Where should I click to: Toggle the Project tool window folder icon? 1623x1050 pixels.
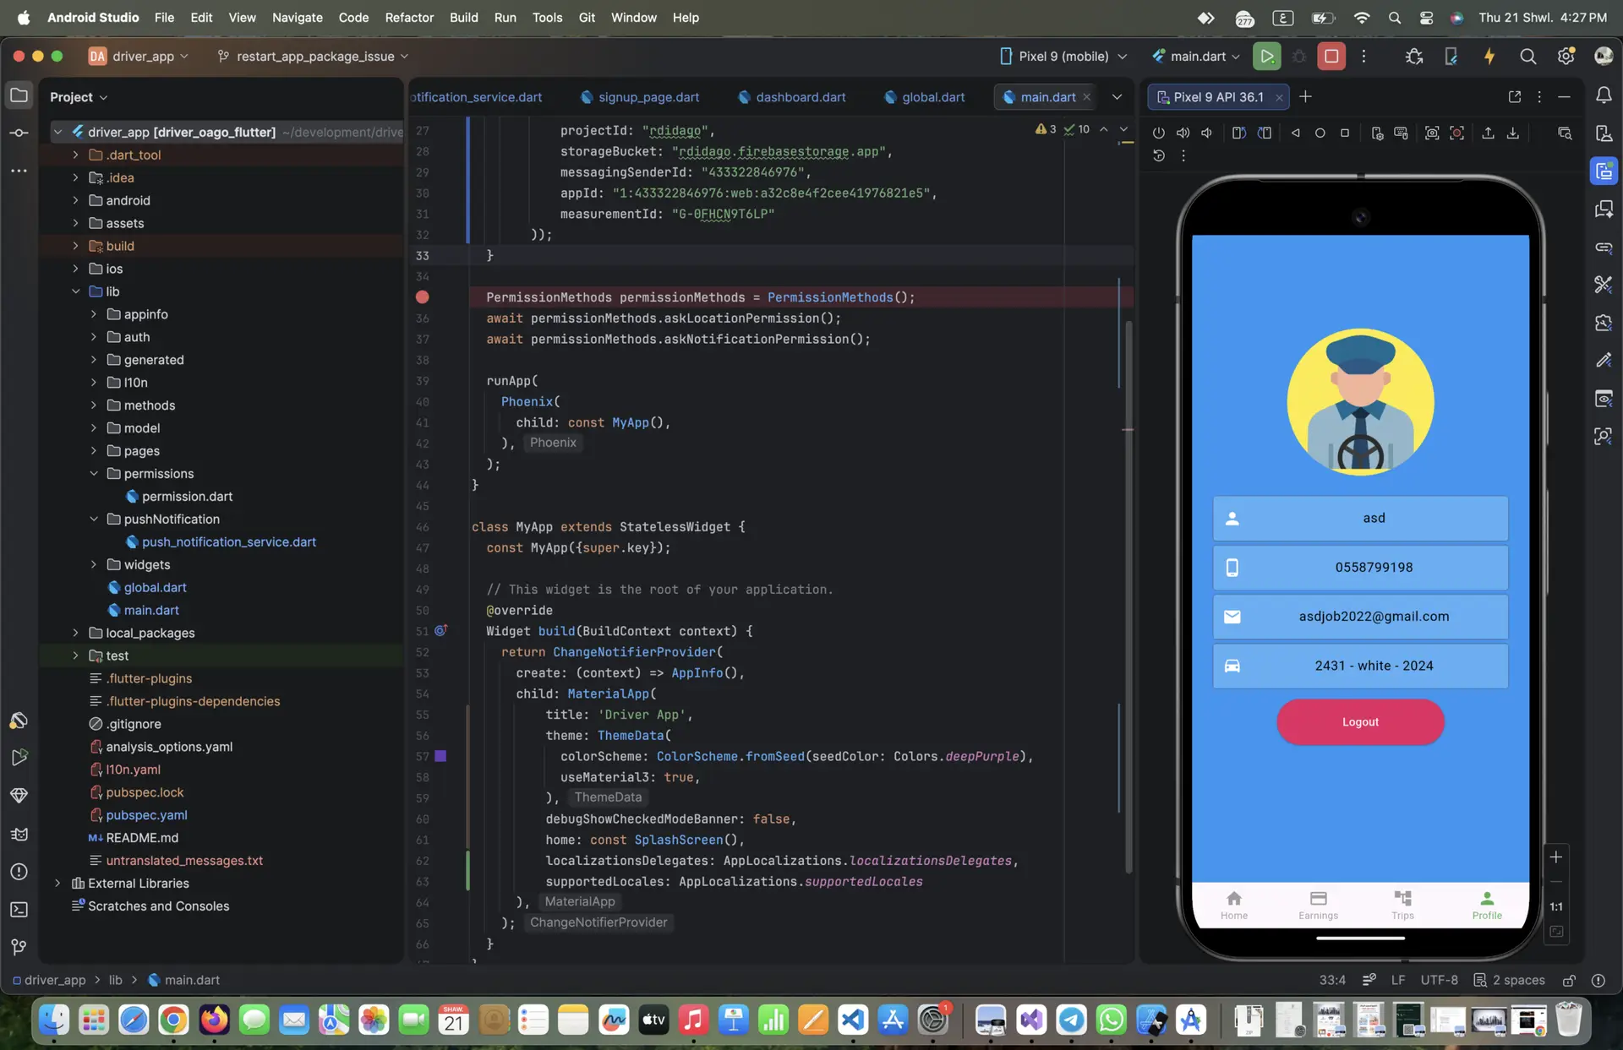[x=19, y=95]
